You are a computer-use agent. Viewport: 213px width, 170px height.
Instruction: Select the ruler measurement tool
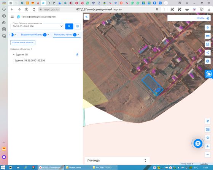(x=207, y=36)
